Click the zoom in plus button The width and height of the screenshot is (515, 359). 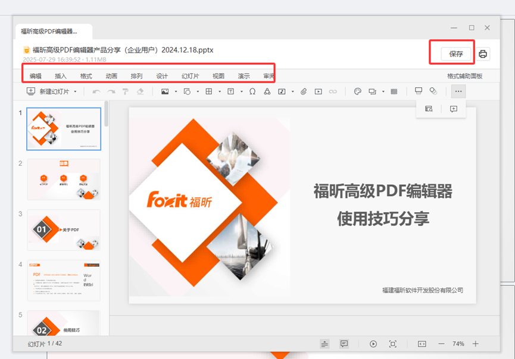tap(476, 344)
